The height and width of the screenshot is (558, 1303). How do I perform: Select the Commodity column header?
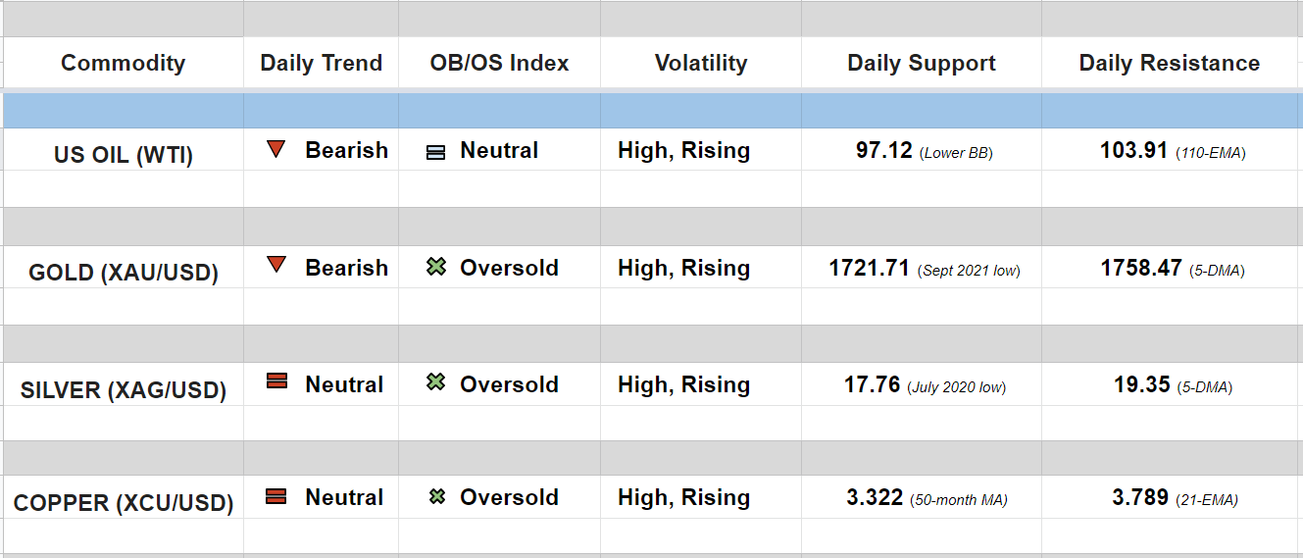pos(123,64)
